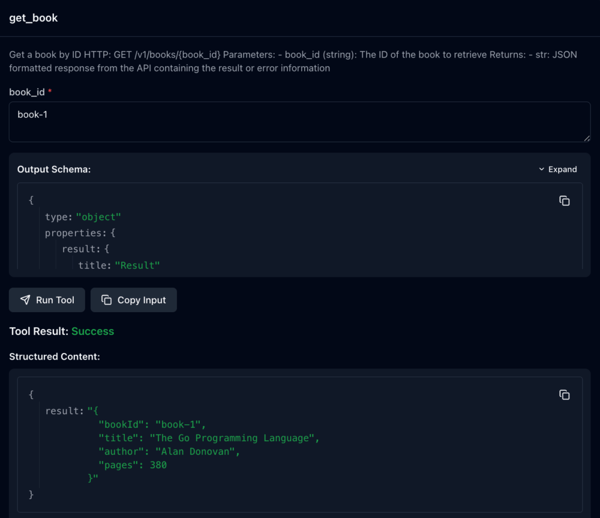Click the type key in Output Schema
The image size is (600, 518).
pyautogui.click(x=56, y=217)
